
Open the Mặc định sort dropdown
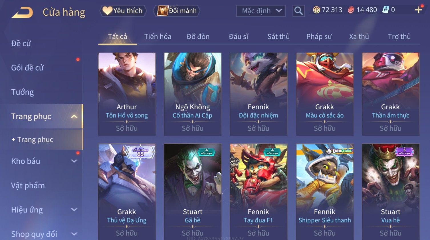[261, 11]
